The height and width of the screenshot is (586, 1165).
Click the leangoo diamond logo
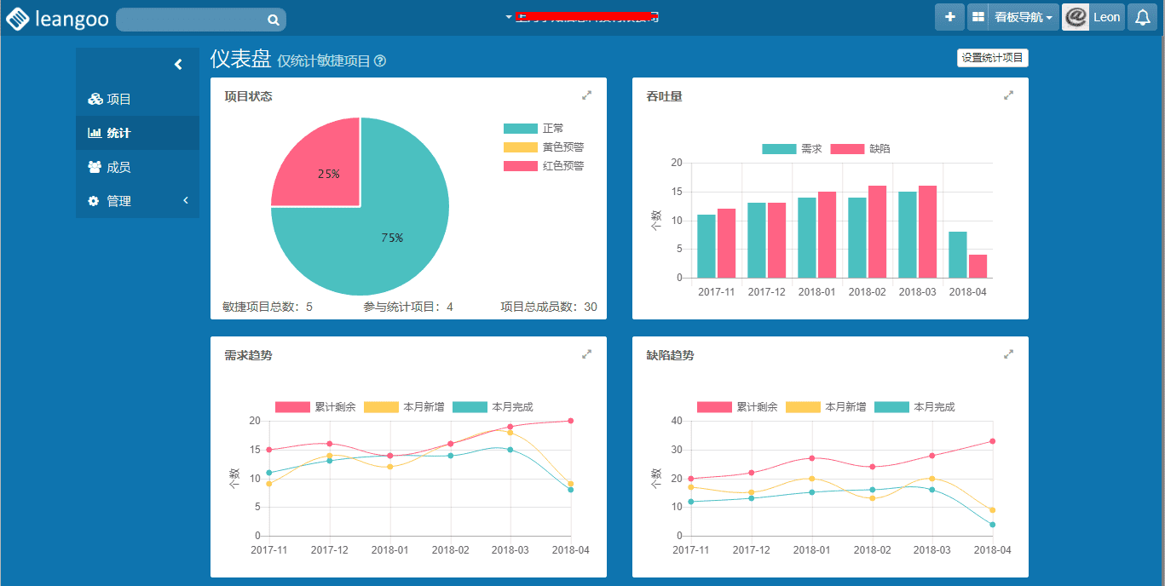pyautogui.click(x=17, y=17)
